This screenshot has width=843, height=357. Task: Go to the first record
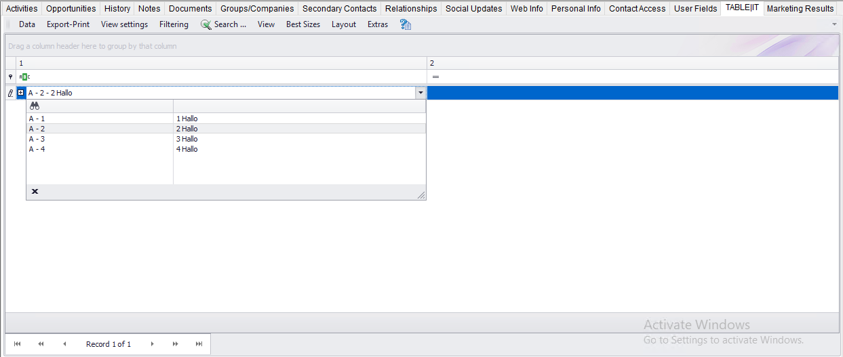[x=18, y=344]
